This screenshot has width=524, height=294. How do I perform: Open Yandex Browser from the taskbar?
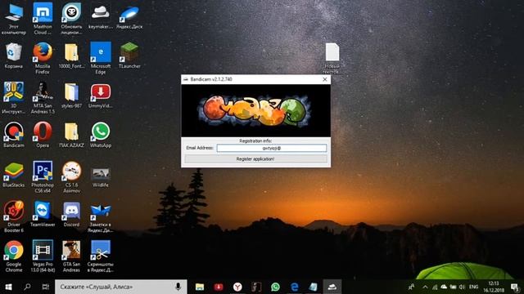click(x=237, y=287)
